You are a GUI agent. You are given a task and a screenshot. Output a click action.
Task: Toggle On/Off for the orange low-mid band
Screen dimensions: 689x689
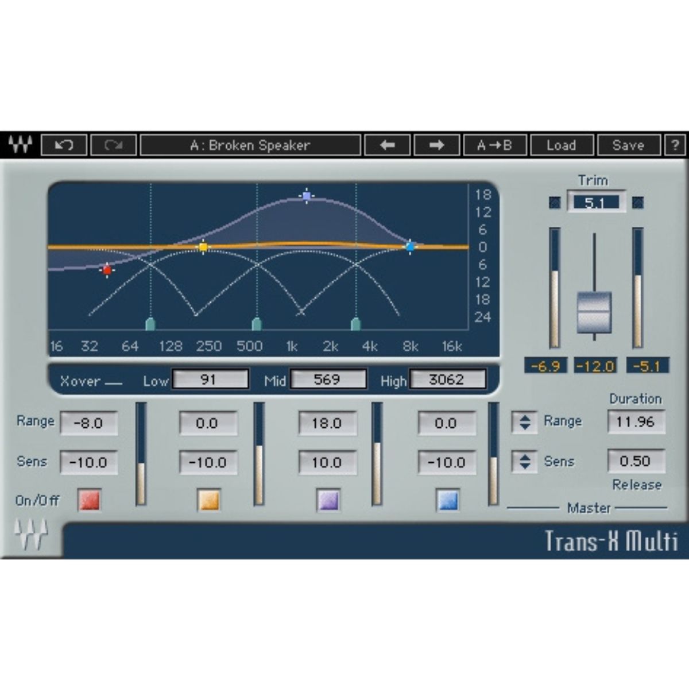[208, 500]
